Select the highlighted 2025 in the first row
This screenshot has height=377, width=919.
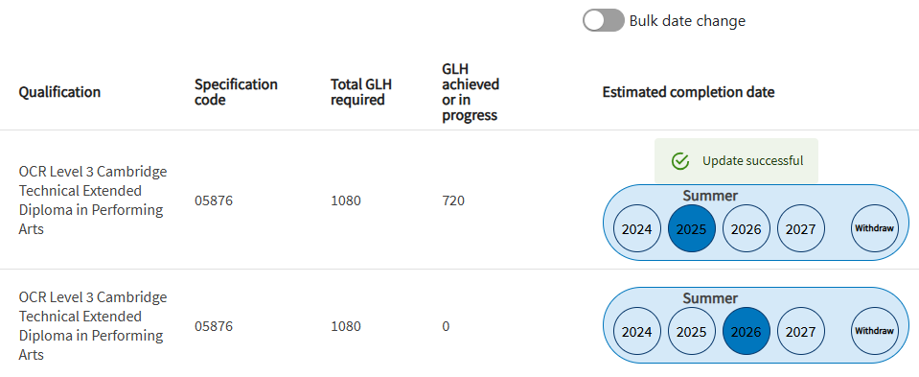tap(692, 228)
